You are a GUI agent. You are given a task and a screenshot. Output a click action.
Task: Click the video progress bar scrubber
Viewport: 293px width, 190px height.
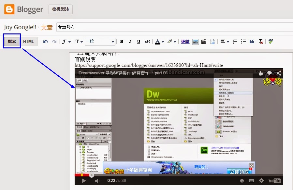pyautogui.click(x=91, y=175)
